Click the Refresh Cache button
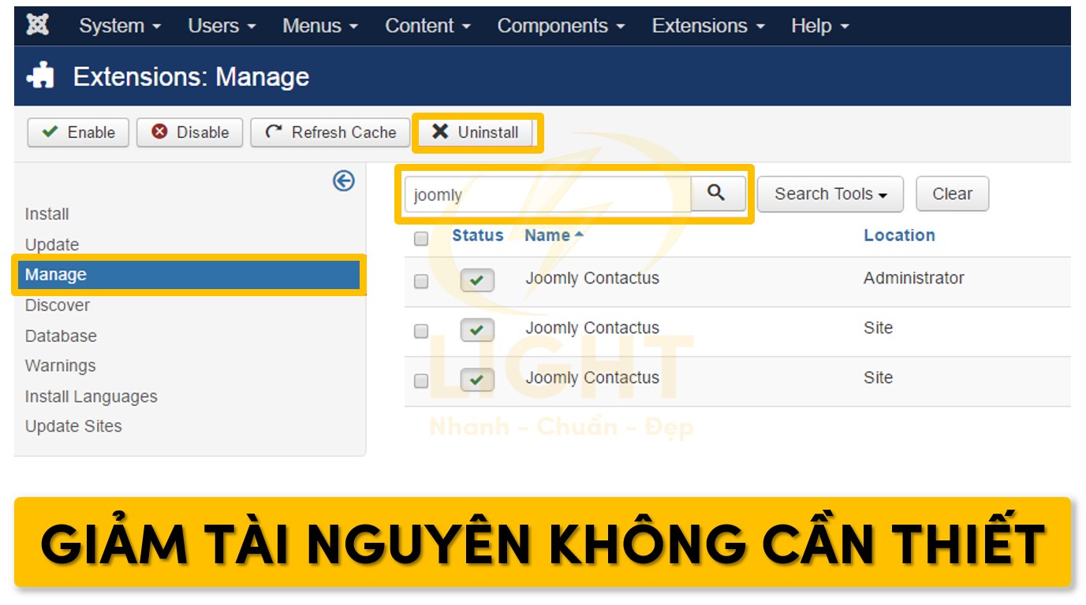The image size is (1086, 605). point(330,132)
